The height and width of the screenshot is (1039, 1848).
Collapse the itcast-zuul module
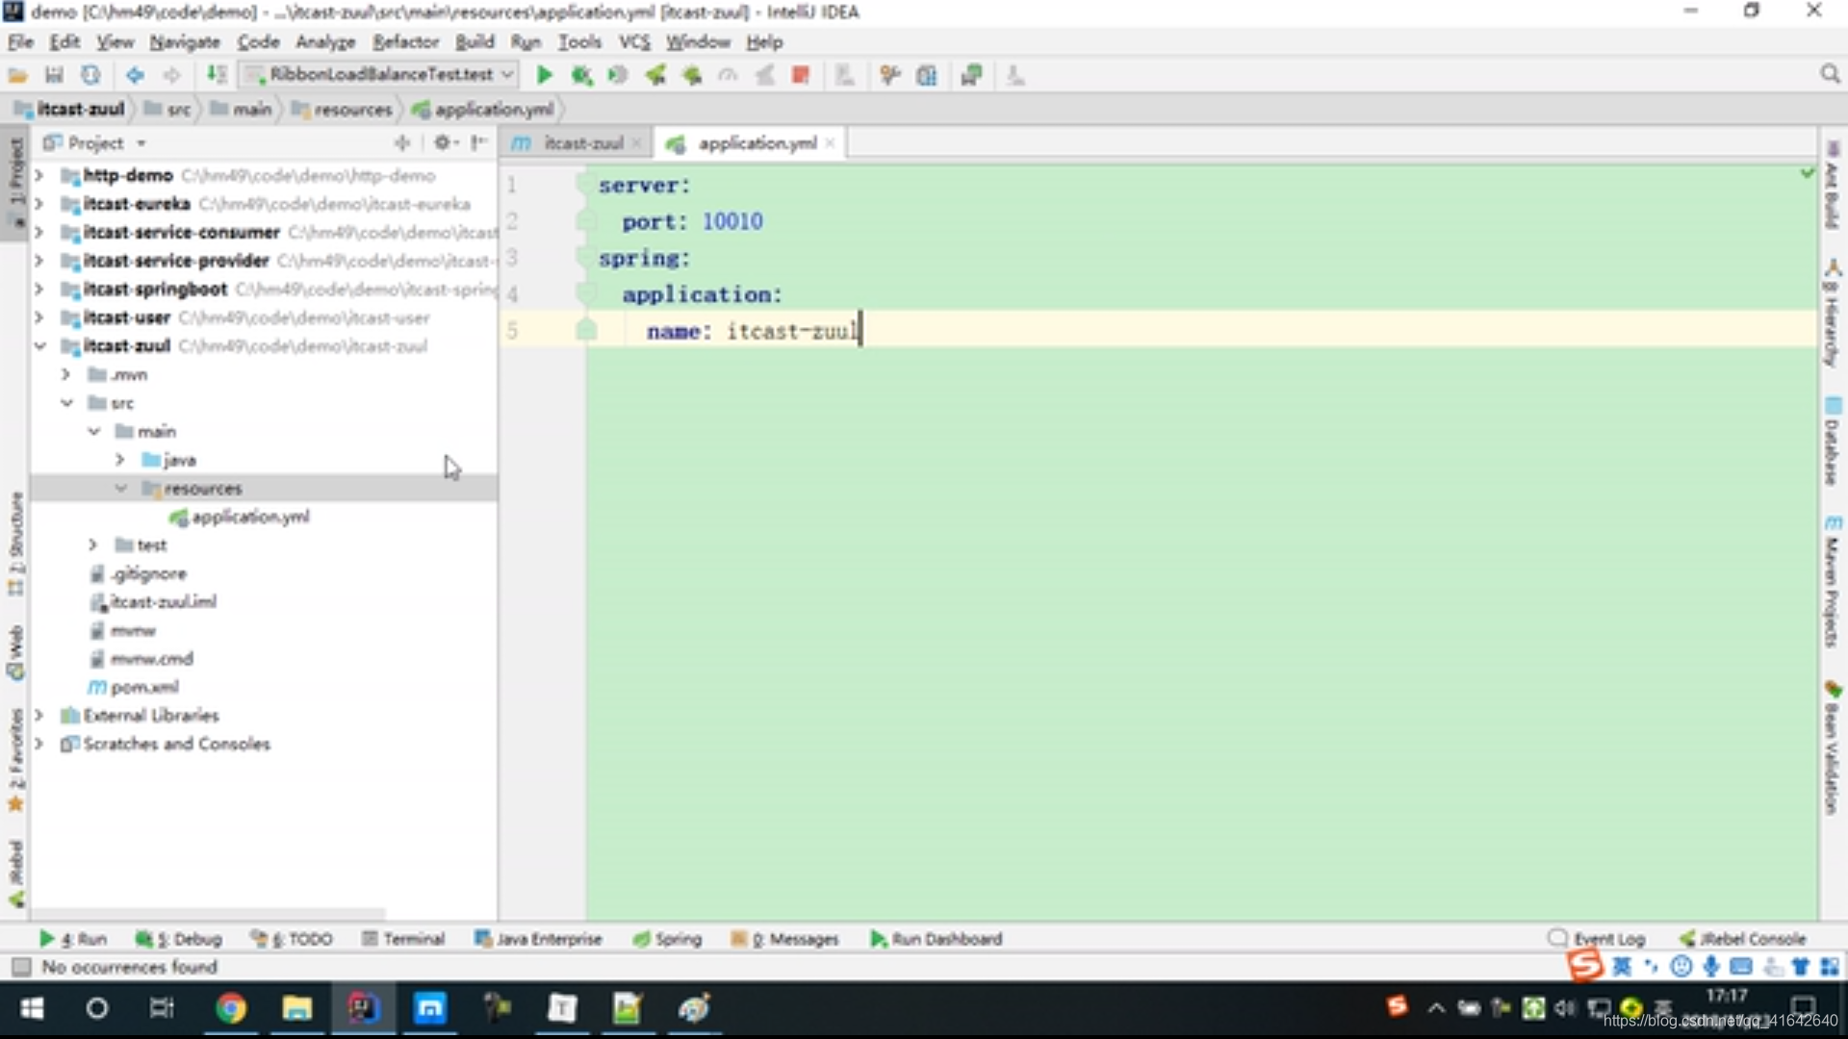pyautogui.click(x=39, y=345)
